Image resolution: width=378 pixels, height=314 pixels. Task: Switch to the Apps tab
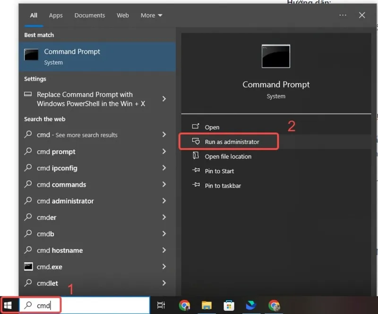(x=56, y=15)
